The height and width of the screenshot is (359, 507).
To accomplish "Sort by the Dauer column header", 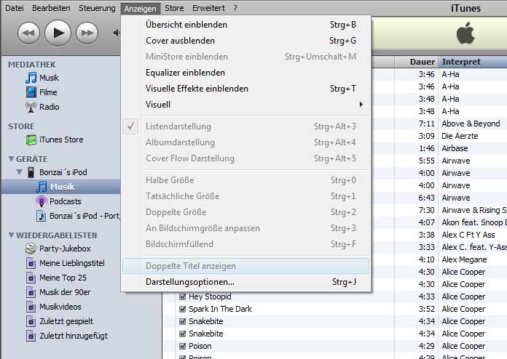I will pos(417,62).
